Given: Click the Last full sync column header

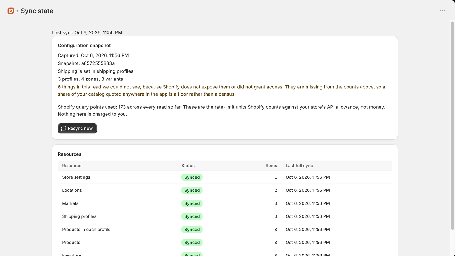Looking at the screenshot, I should (x=299, y=166).
